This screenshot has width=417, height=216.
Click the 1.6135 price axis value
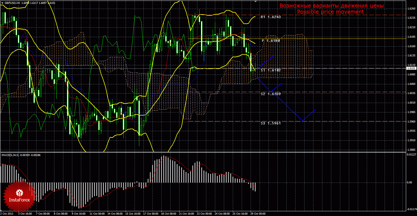pos(411,56)
